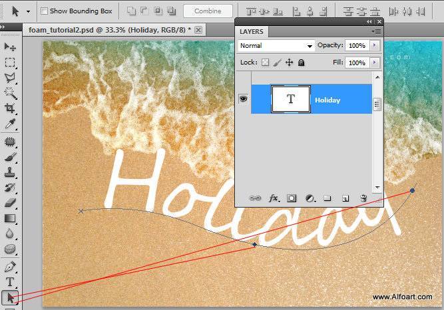Select the Eyedropper tool

pyautogui.click(x=10, y=124)
